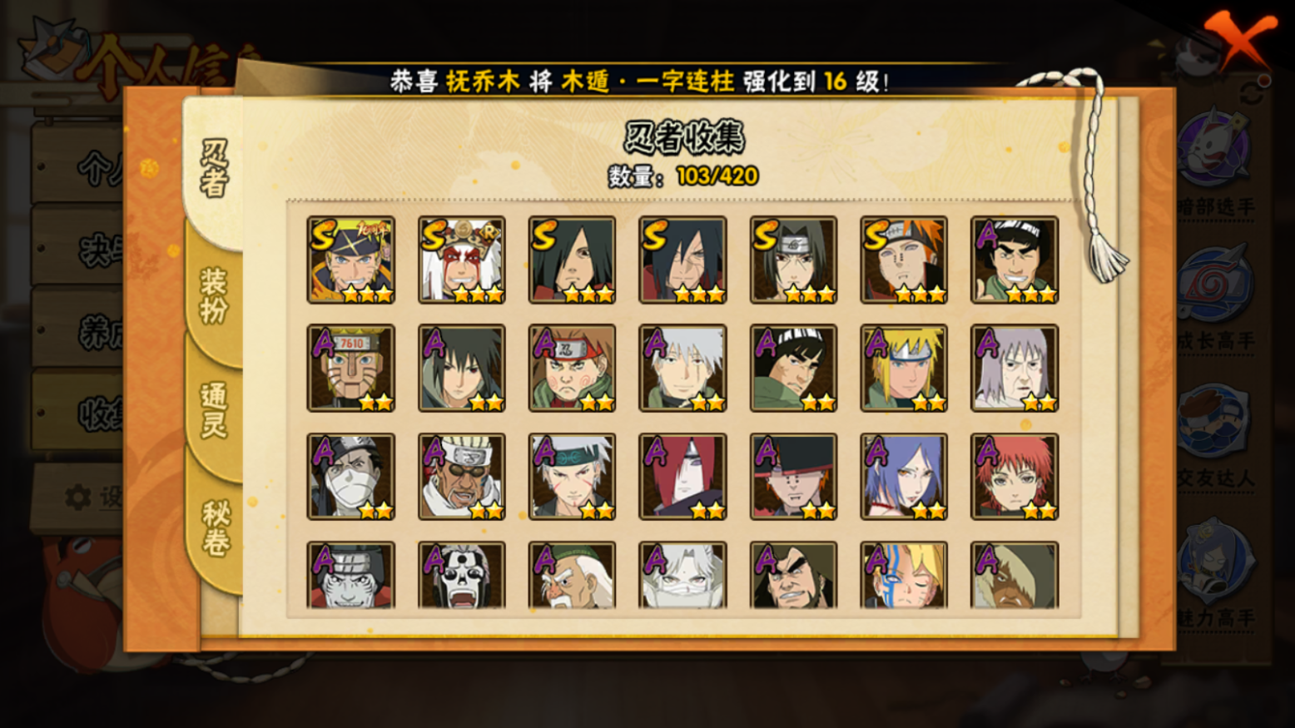The width and height of the screenshot is (1295, 728).
Task: Open the 通灵 summoning tab
Action: tap(214, 410)
